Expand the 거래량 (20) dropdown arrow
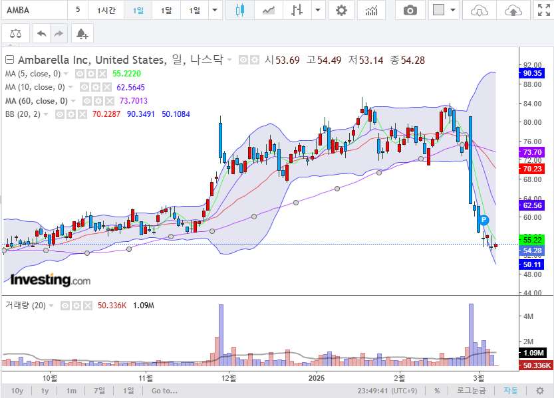The width and height of the screenshot is (554, 398). [x=51, y=306]
